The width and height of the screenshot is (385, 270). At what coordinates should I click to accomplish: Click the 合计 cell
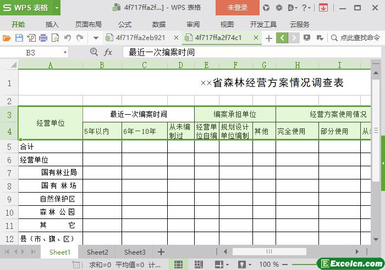click(x=51, y=147)
